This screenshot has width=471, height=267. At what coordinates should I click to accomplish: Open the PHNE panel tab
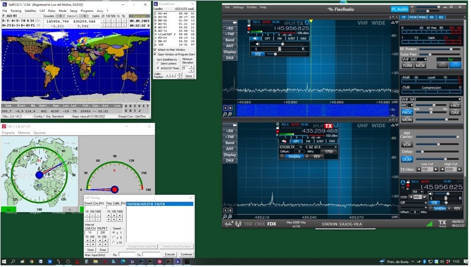423,18
